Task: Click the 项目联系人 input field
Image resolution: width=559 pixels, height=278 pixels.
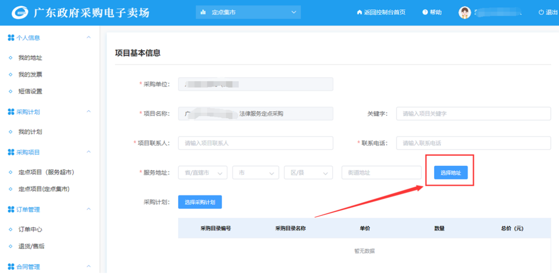Action: point(256,143)
